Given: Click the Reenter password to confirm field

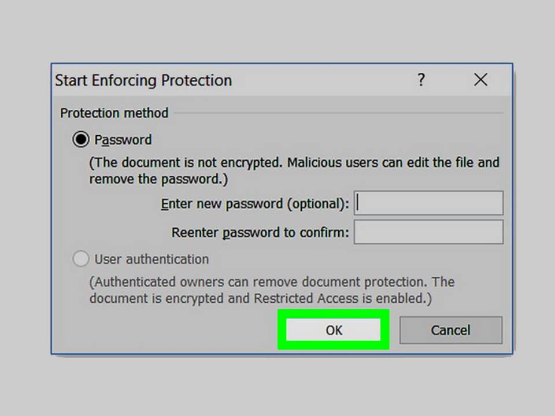Looking at the screenshot, I should click(428, 232).
